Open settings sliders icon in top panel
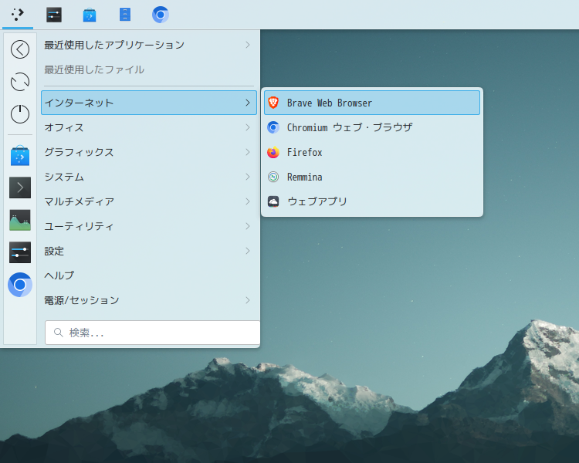Screen dimensions: 579x463 (54, 15)
